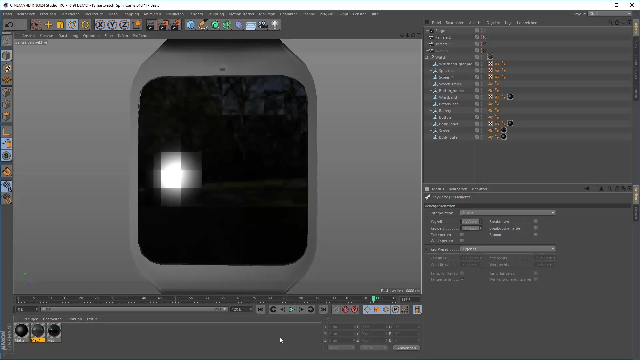The width and height of the screenshot is (640, 360).
Task: Click the coordinate system icon
Action: pos(137,25)
